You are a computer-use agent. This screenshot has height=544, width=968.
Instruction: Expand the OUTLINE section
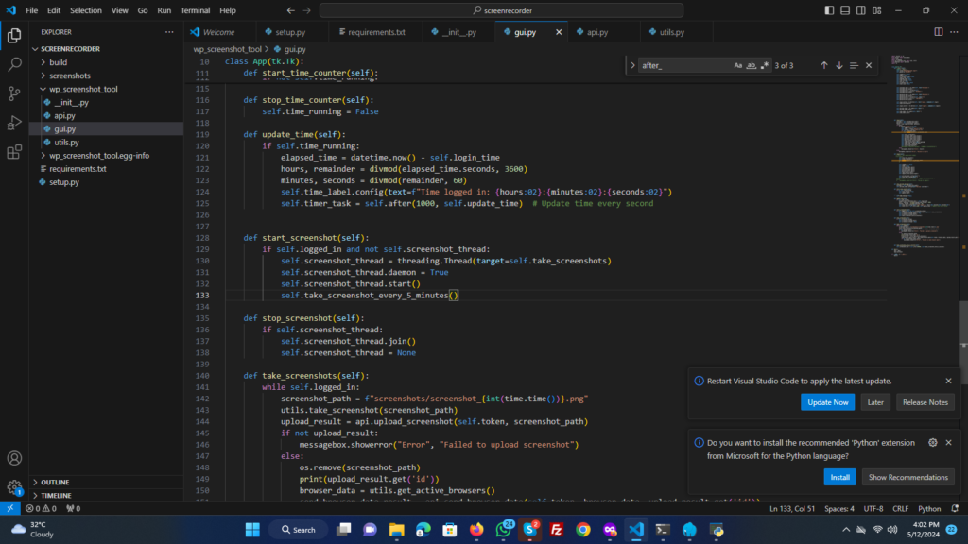[55, 482]
